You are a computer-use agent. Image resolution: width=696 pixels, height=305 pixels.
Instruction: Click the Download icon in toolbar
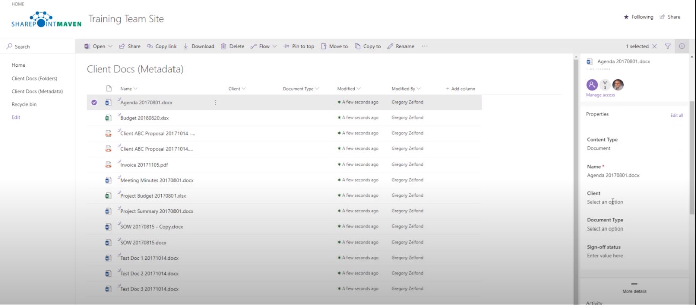pyautogui.click(x=186, y=46)
